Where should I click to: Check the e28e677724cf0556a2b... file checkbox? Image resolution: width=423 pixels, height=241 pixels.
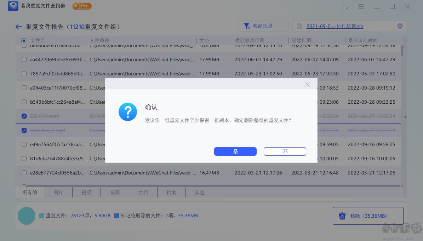(24, 173)
